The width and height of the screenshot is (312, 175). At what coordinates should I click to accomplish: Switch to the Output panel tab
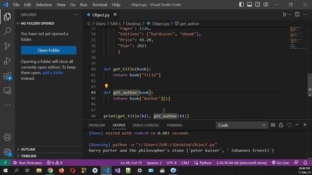(119, 125)
